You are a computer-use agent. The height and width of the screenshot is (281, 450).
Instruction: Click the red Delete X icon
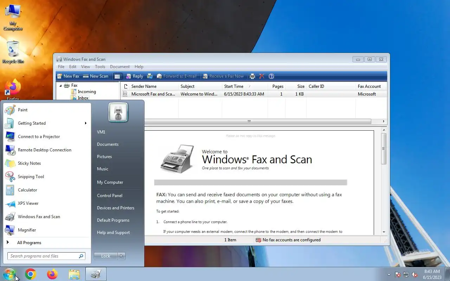coord(262,76)
